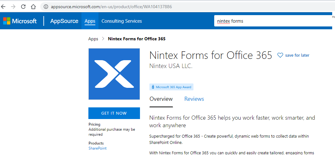Click the AppSource brand link

click(x=64, y=21)
